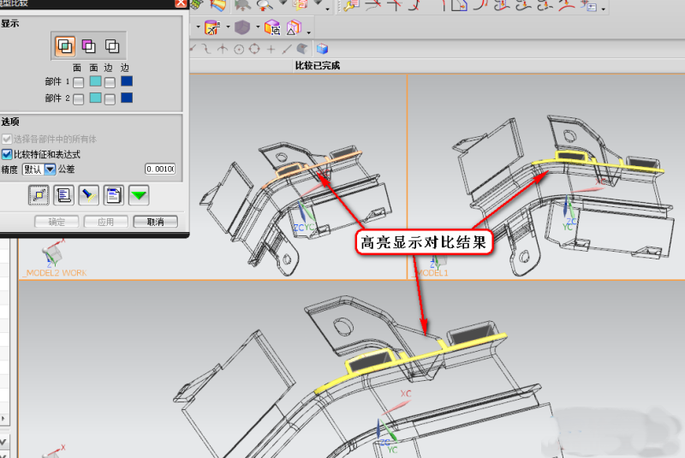685x458 pixels.
Task: Click the 取消 button
Action: (x=156, y=222)
